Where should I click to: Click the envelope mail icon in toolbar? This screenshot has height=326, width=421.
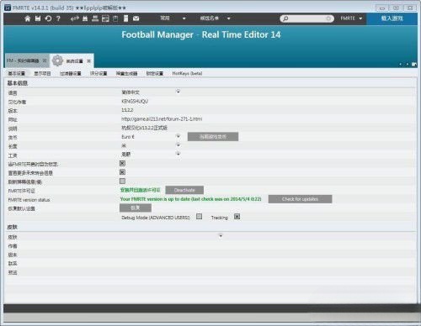coord(136,18)
